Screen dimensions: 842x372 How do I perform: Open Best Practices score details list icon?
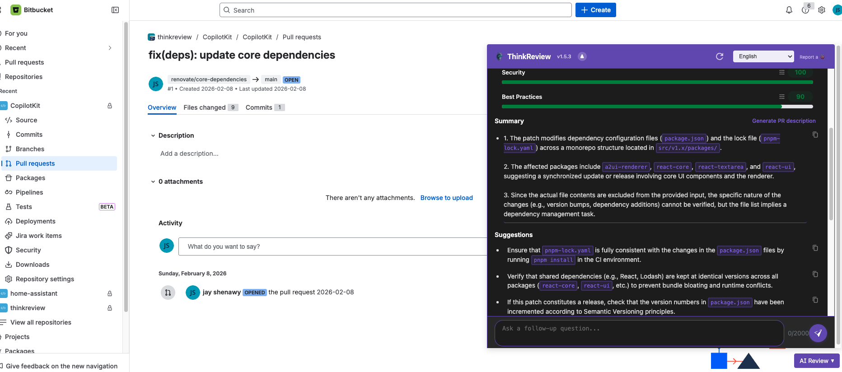782,97
